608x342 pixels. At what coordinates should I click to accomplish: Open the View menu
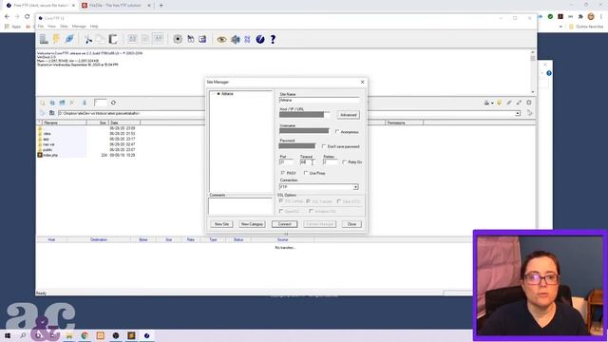51,27
